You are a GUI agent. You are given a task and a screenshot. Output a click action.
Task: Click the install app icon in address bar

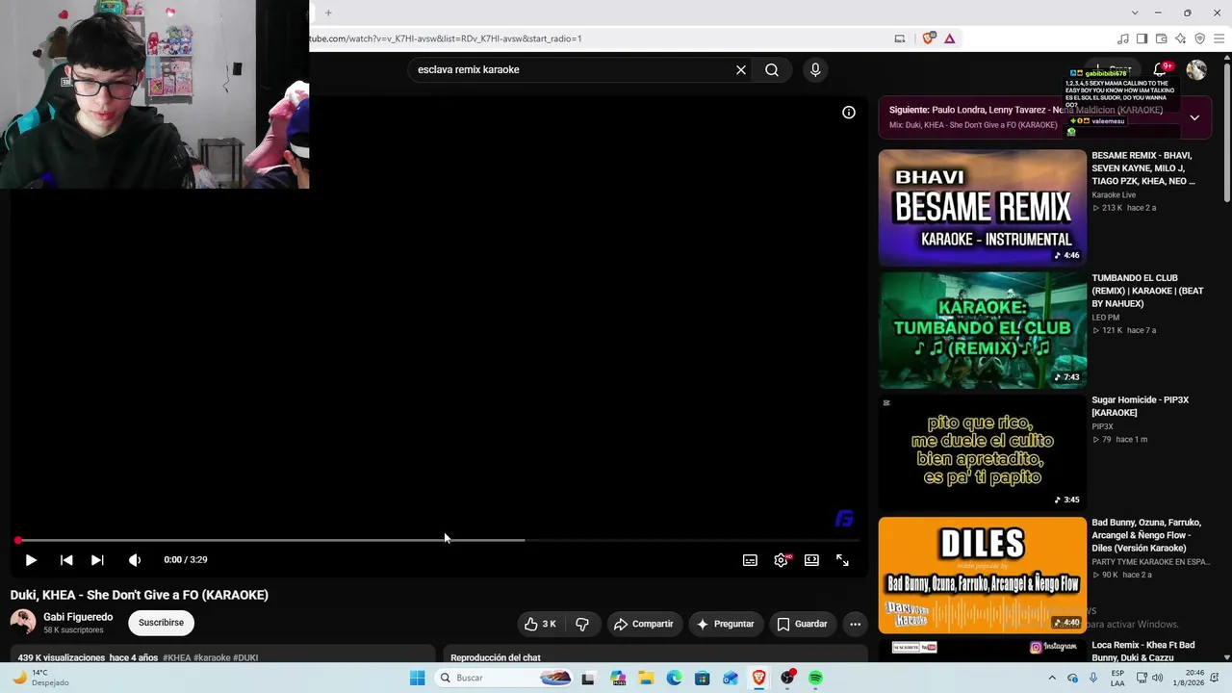900,38
